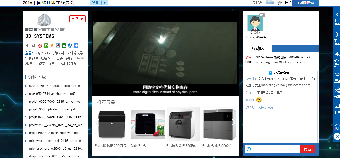Screen dimensions: 340x158
Task: Click the chat panel scrollbar
Action: click(317, 104)
